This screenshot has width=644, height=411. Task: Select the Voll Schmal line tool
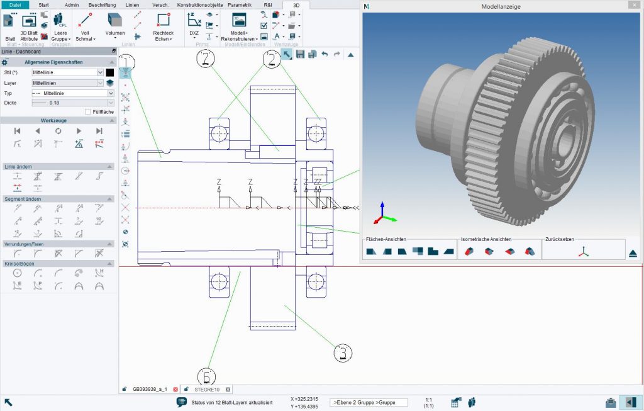click(84, 20)
